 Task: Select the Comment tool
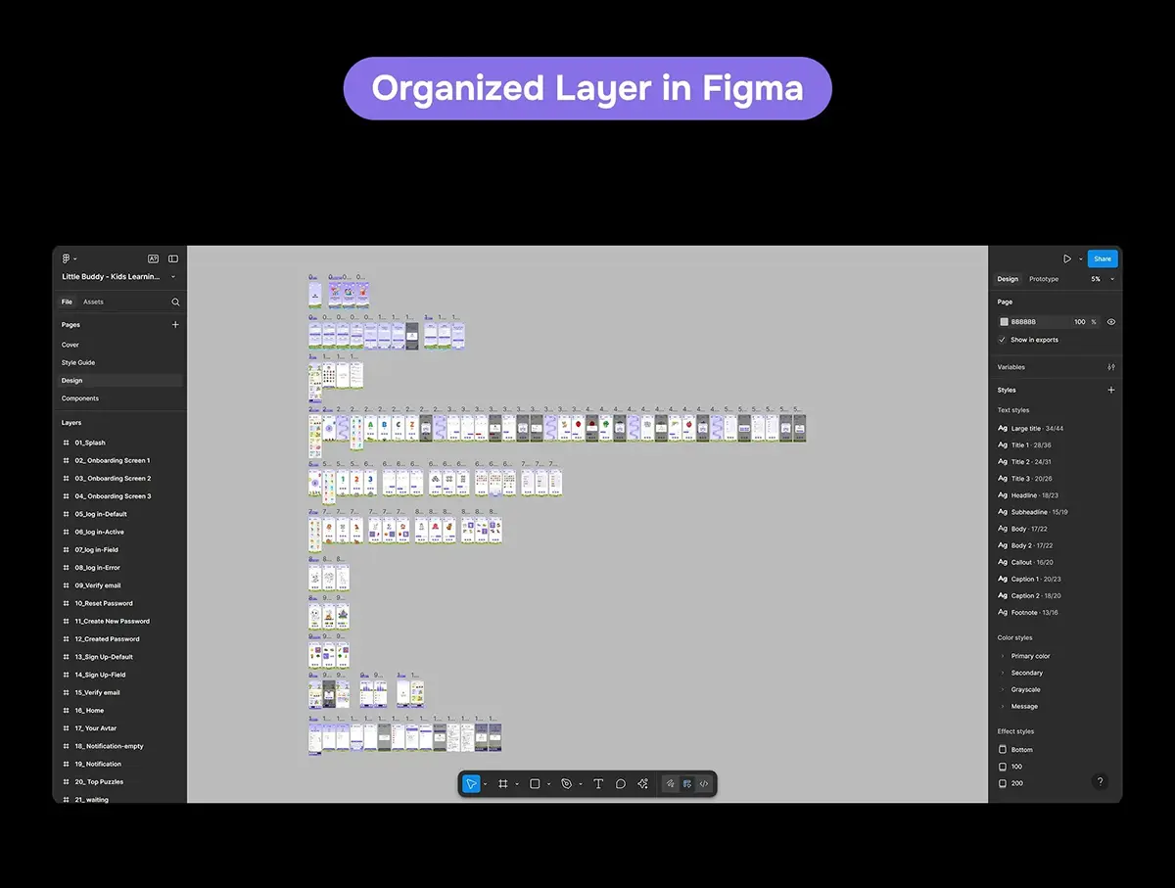coord(621,784)
